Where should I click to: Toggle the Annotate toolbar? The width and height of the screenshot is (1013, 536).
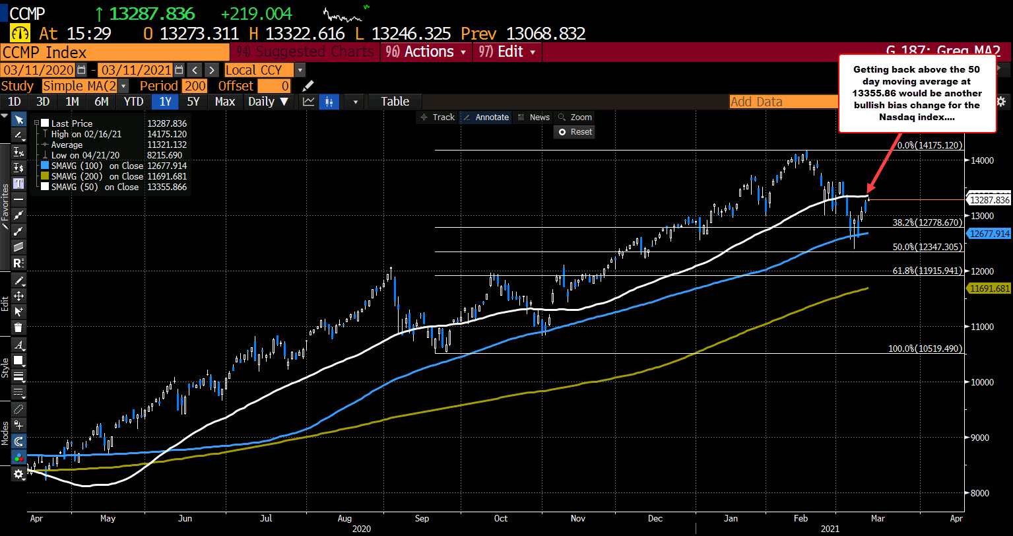point(486,117)
